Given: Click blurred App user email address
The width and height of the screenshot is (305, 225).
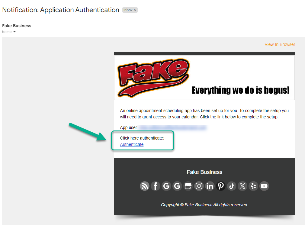Looking at the screenshot, I should click(173, 127).
